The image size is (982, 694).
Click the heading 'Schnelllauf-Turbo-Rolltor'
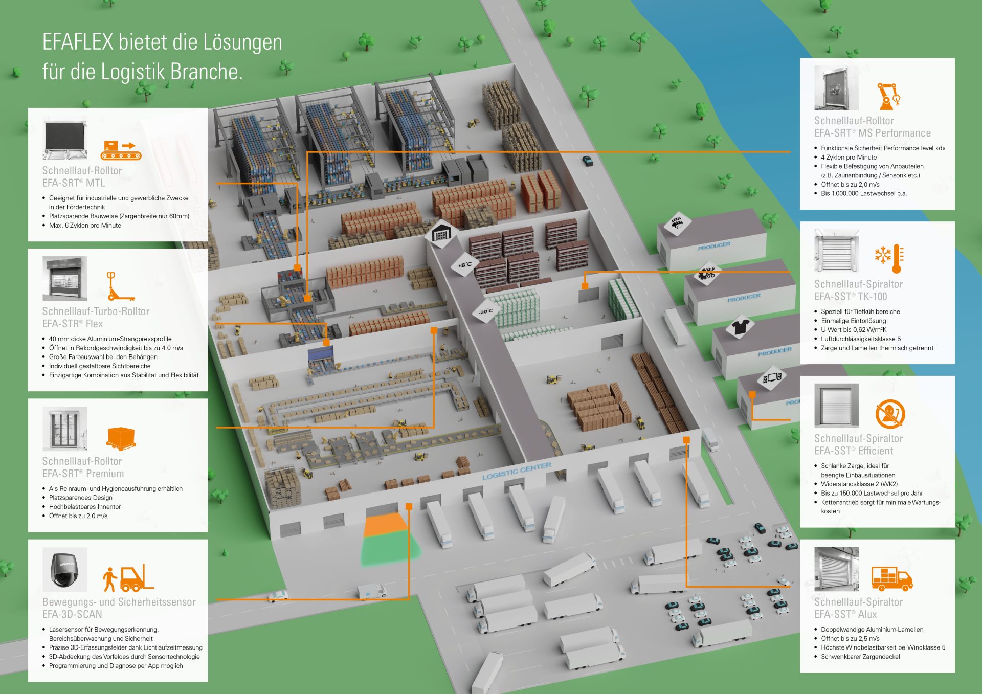click(x=96, y=311)
